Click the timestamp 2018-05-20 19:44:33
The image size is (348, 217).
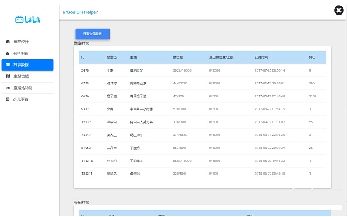click(x=269, y=161)
